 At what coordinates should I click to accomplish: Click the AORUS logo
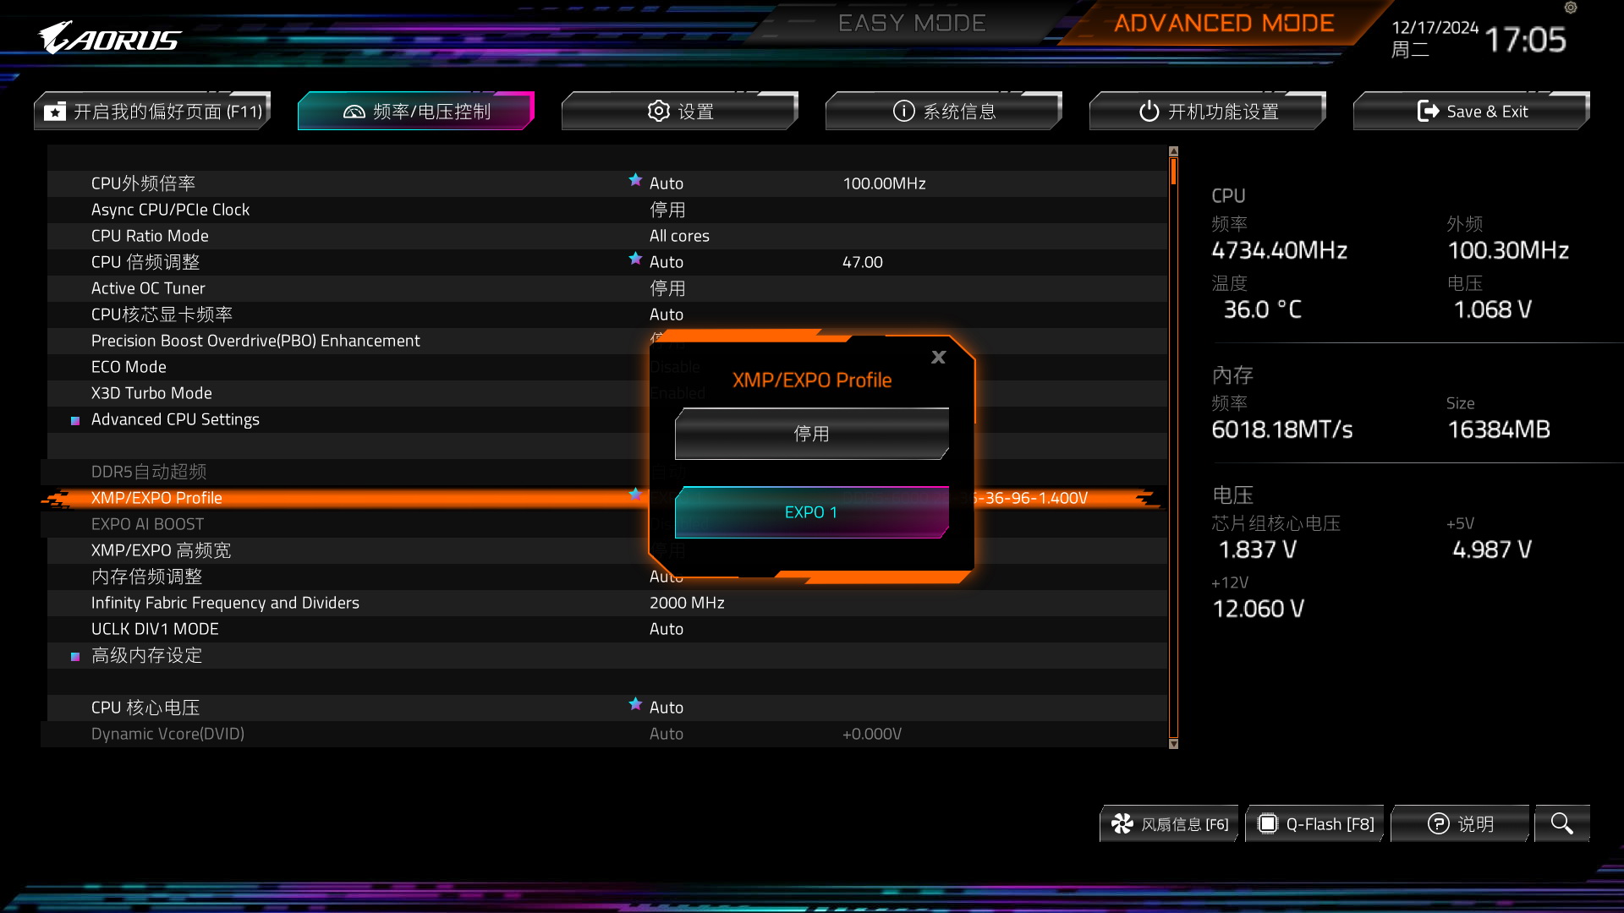[109, 38]
